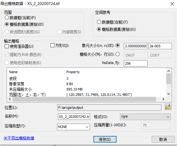
Task: Toggle the 方形(Q) checkbox
Action: [52, 45]
